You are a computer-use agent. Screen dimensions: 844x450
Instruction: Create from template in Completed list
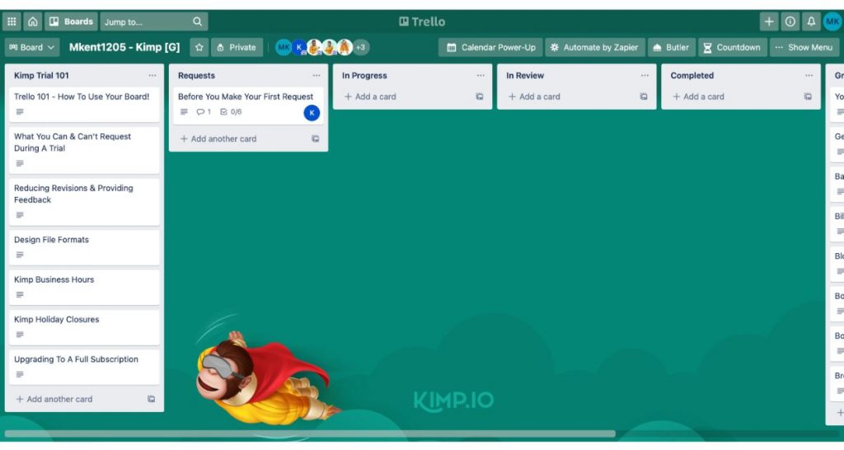tap(808, 96)
